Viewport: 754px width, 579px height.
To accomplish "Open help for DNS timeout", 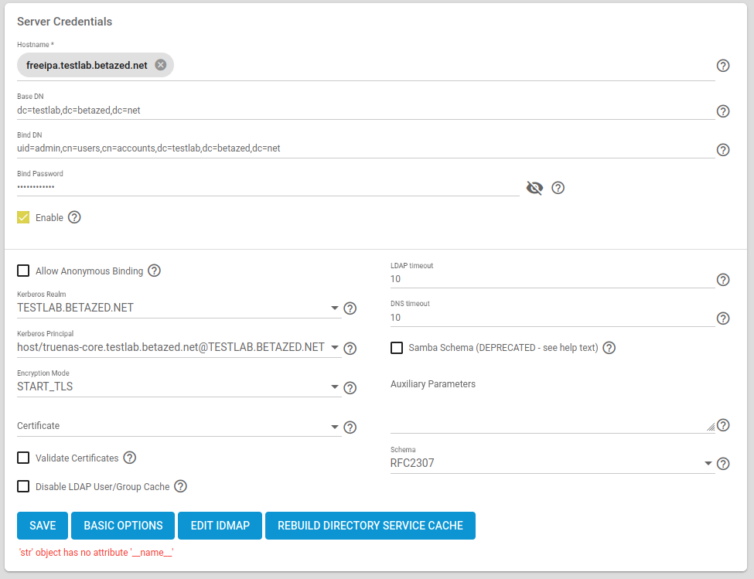I will point(723,318).
